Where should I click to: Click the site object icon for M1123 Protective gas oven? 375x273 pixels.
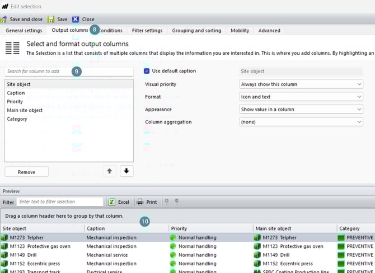[4, 246]
